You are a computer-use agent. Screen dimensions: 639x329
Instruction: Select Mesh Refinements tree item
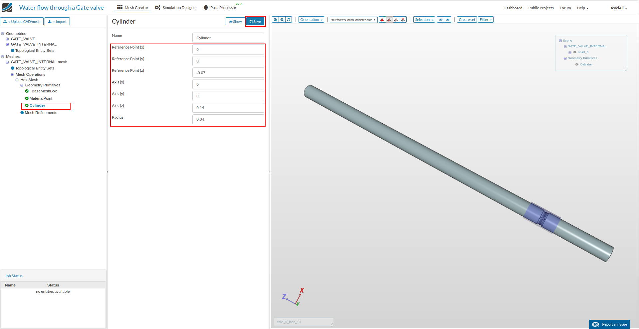click(41, 113)
